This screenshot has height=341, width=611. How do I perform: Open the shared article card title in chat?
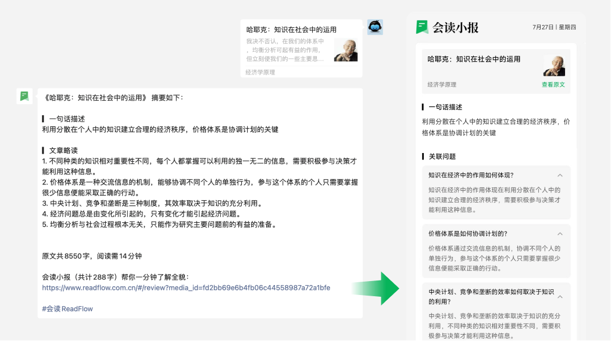291,30
